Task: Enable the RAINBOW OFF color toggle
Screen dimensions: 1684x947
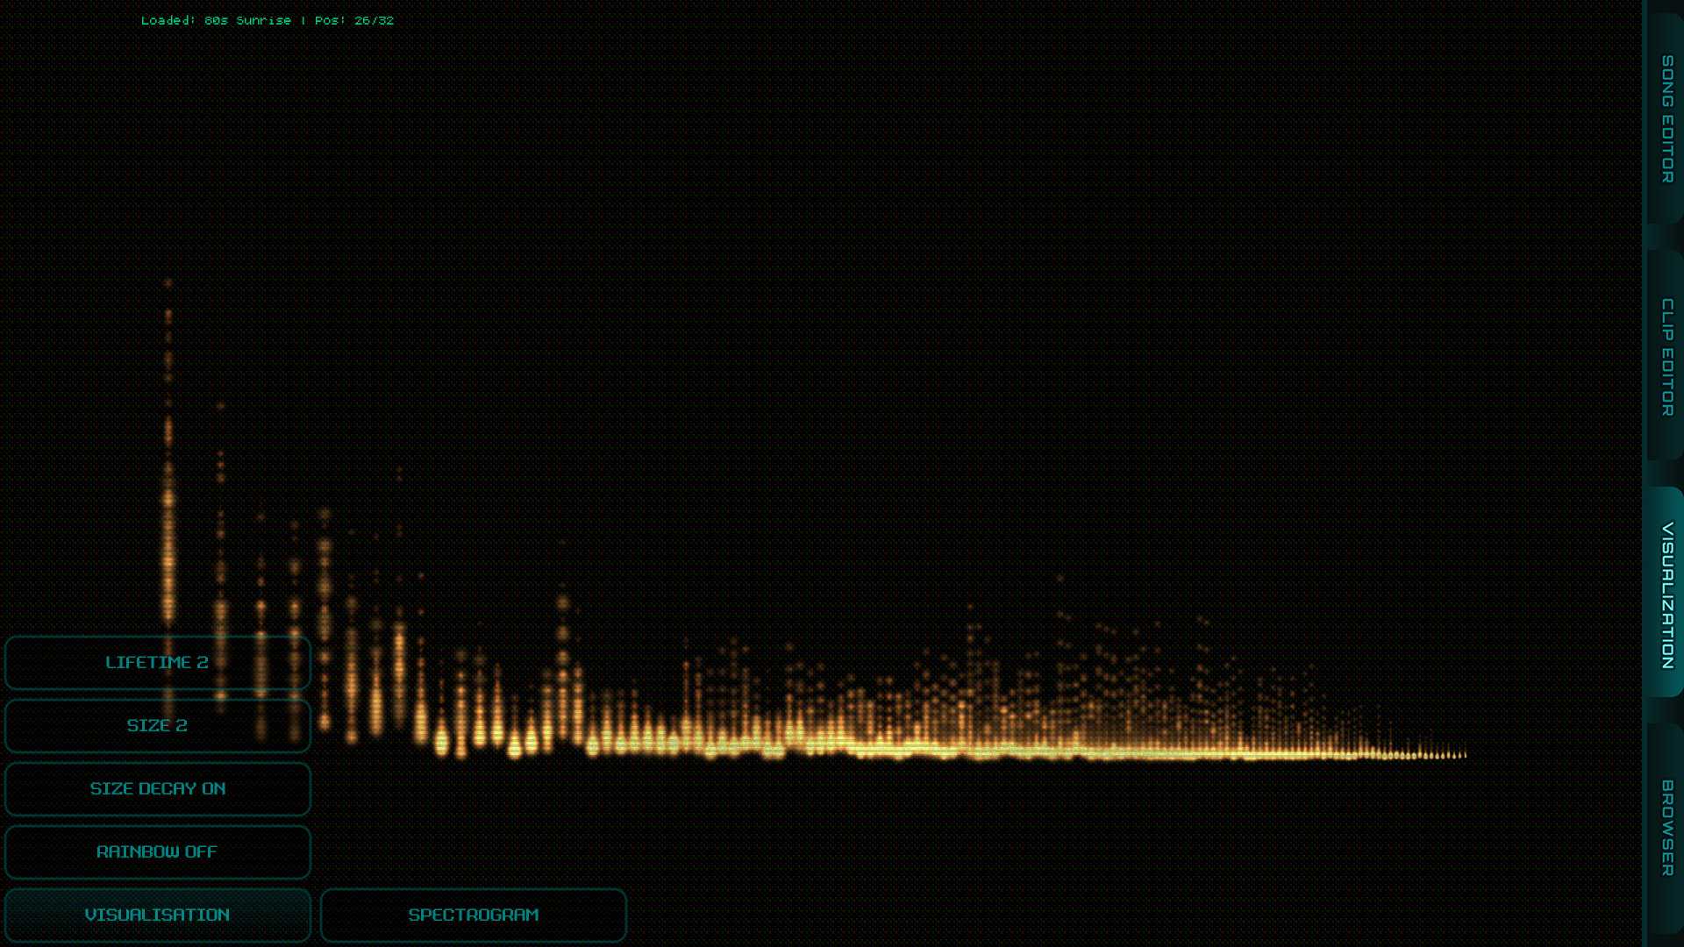Action: (x=158, y=852)
